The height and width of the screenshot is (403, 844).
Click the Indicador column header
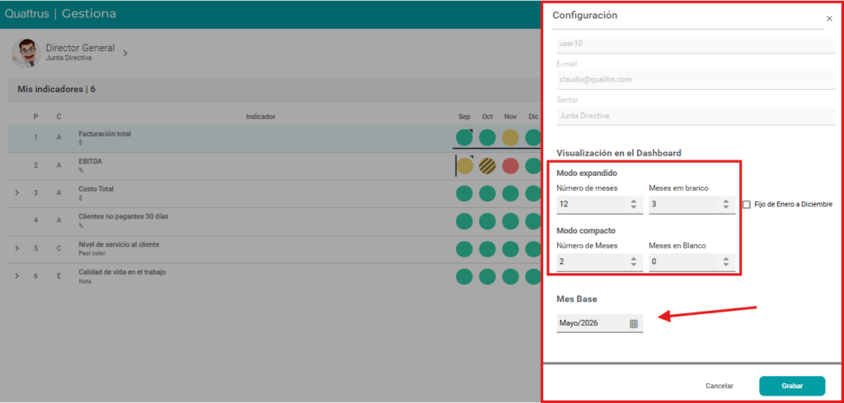pos(261,117)
